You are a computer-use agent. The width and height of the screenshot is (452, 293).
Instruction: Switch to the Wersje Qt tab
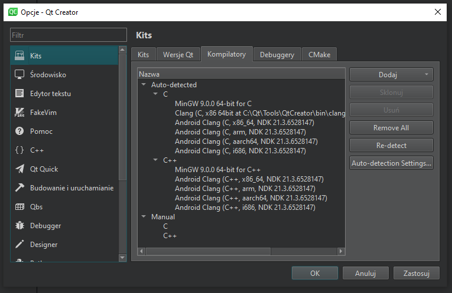click(178, 54)
